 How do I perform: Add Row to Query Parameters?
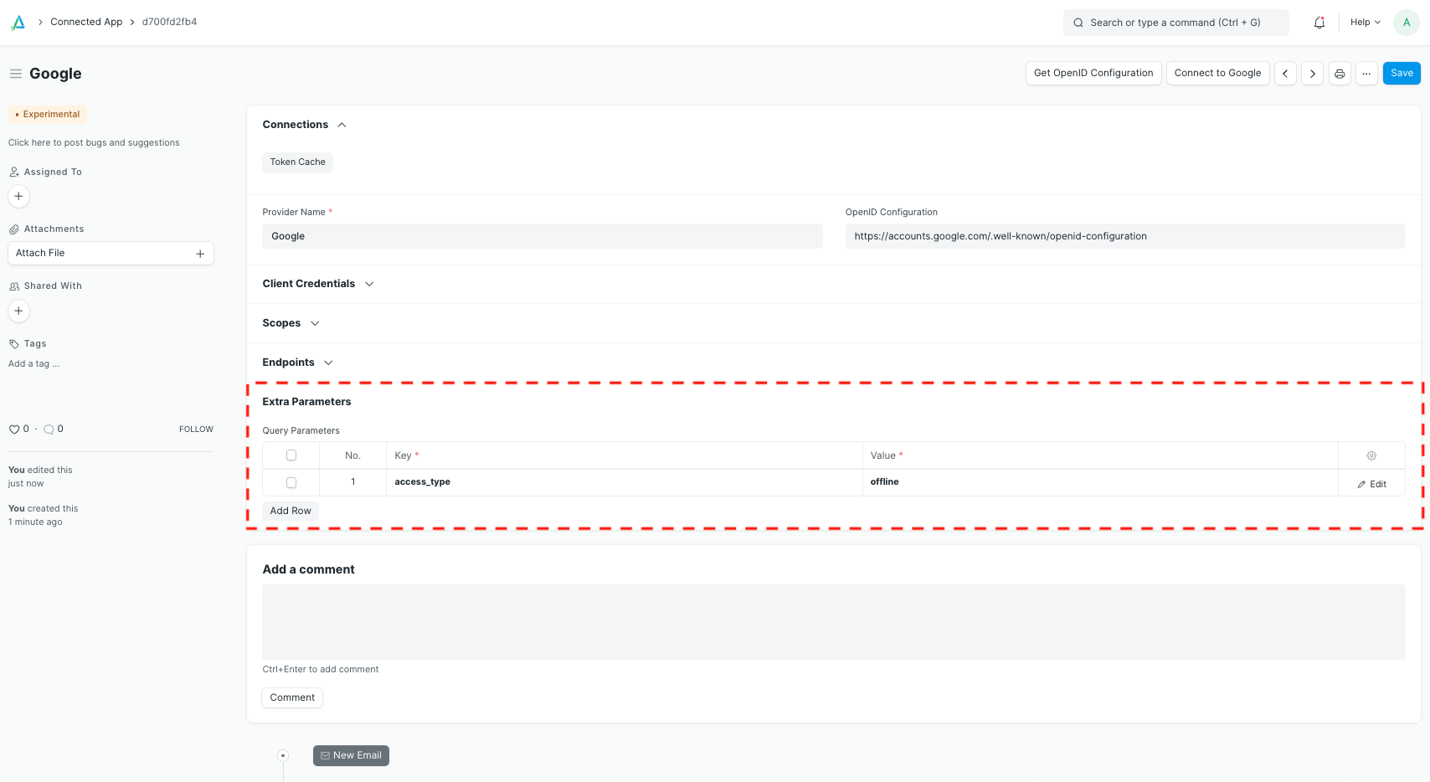291,511
